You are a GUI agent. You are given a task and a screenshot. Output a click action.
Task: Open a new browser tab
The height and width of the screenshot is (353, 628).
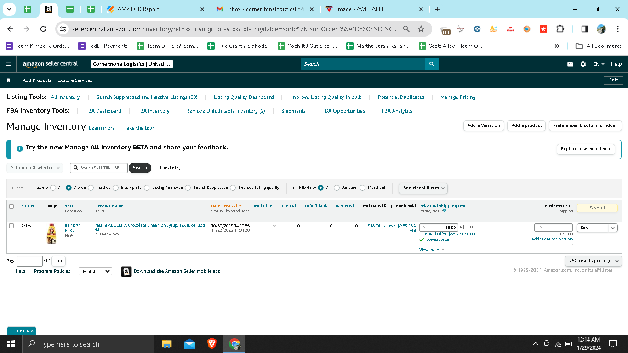438,9
